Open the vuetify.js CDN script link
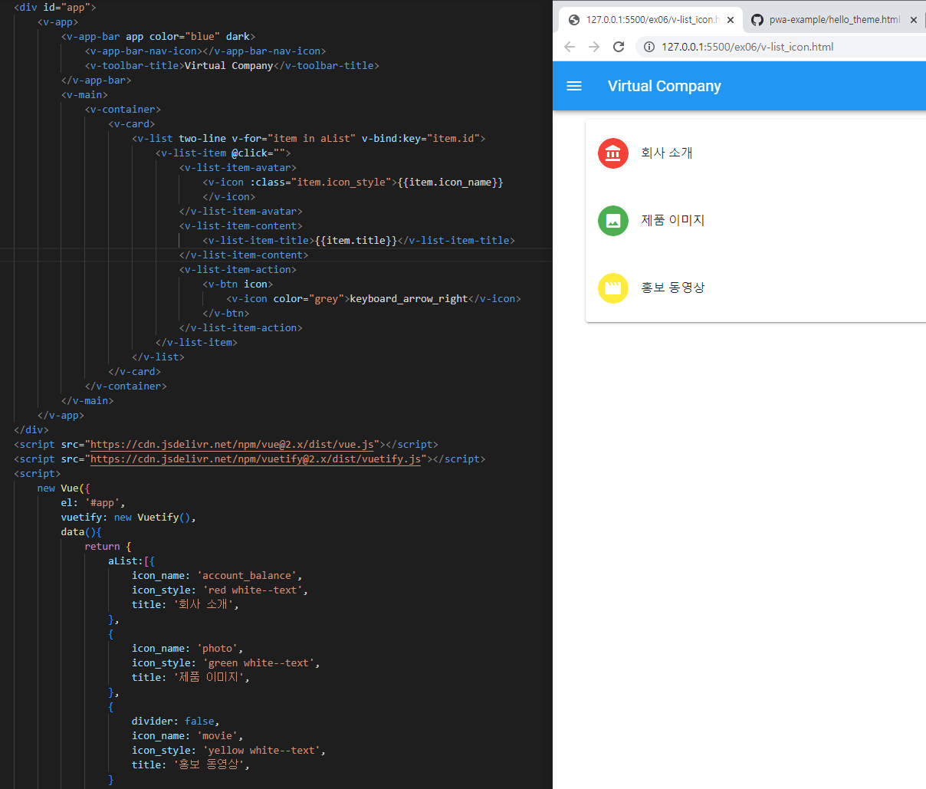Screen dimensions: 926x789 click(x=256, y=459)
